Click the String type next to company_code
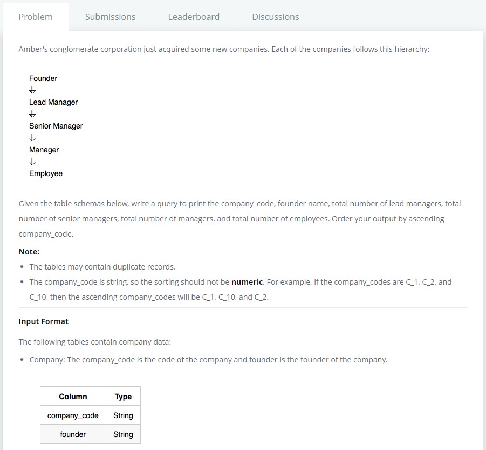The image size is (486, 450). point(123,415)
